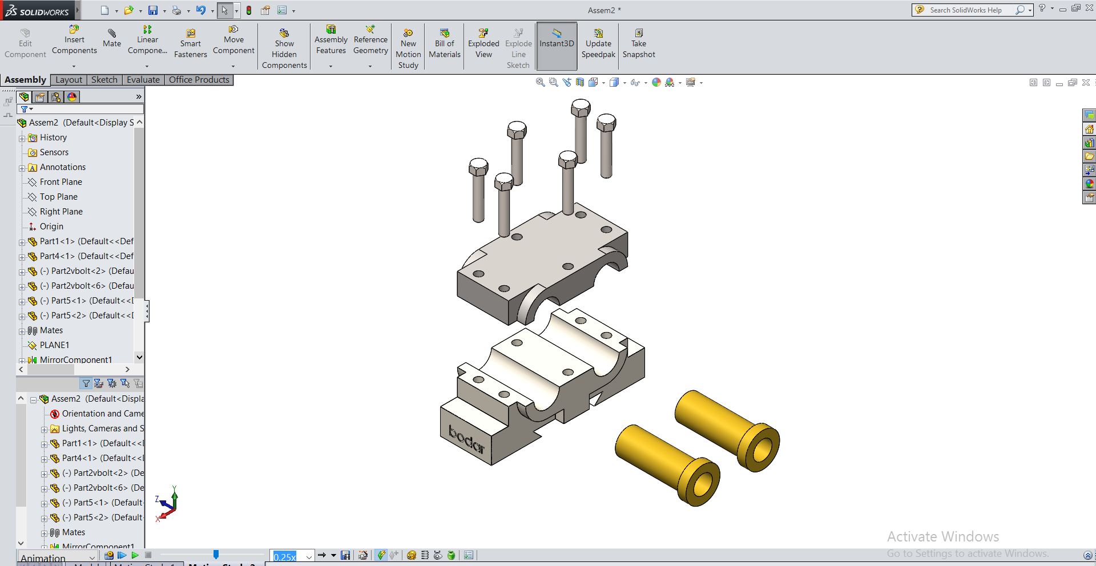Add a Motor to the study
The height and width of the screenshot is (566, 1096).
coord(411,555)
